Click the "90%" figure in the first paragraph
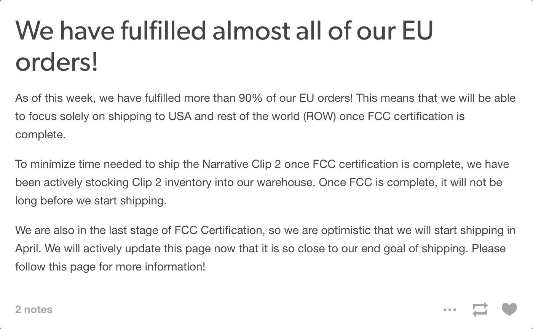The image size is (533, 329). 251,98
